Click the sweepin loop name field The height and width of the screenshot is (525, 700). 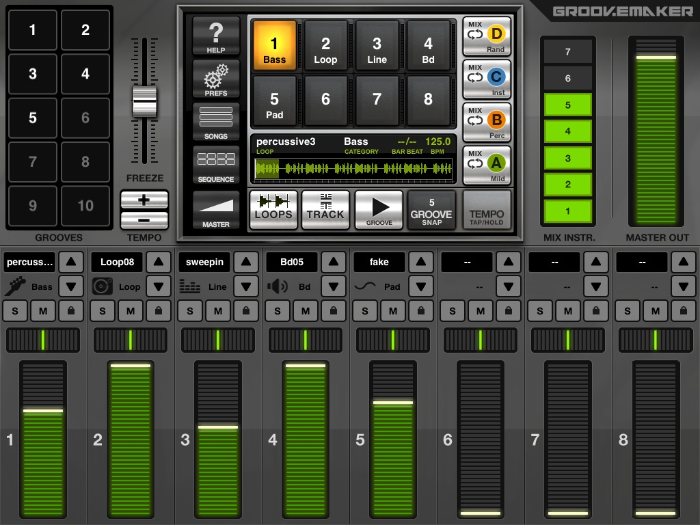204,262
